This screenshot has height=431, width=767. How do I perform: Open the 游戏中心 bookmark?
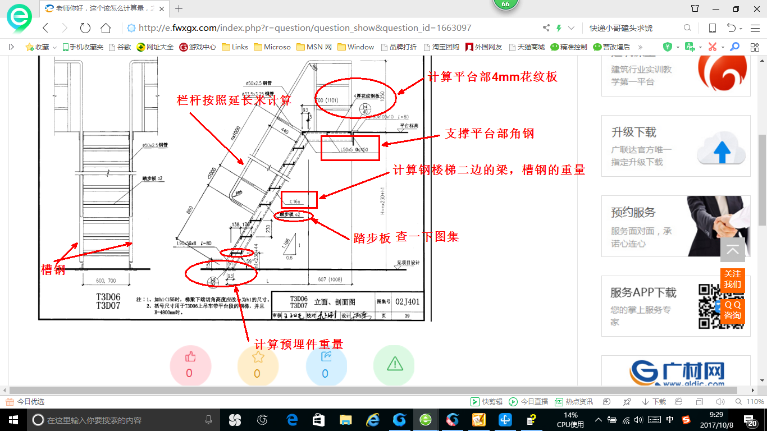[x=198, y=47]
